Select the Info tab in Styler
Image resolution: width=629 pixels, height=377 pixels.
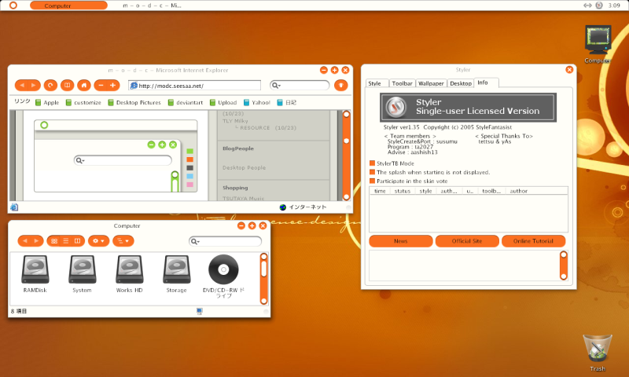(x=486, y=82)
